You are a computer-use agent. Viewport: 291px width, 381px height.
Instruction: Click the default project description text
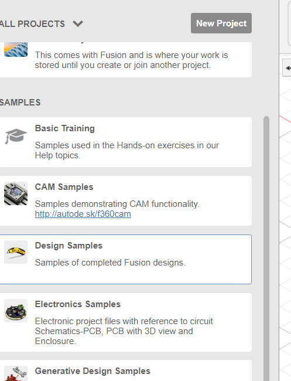[131, 60]
